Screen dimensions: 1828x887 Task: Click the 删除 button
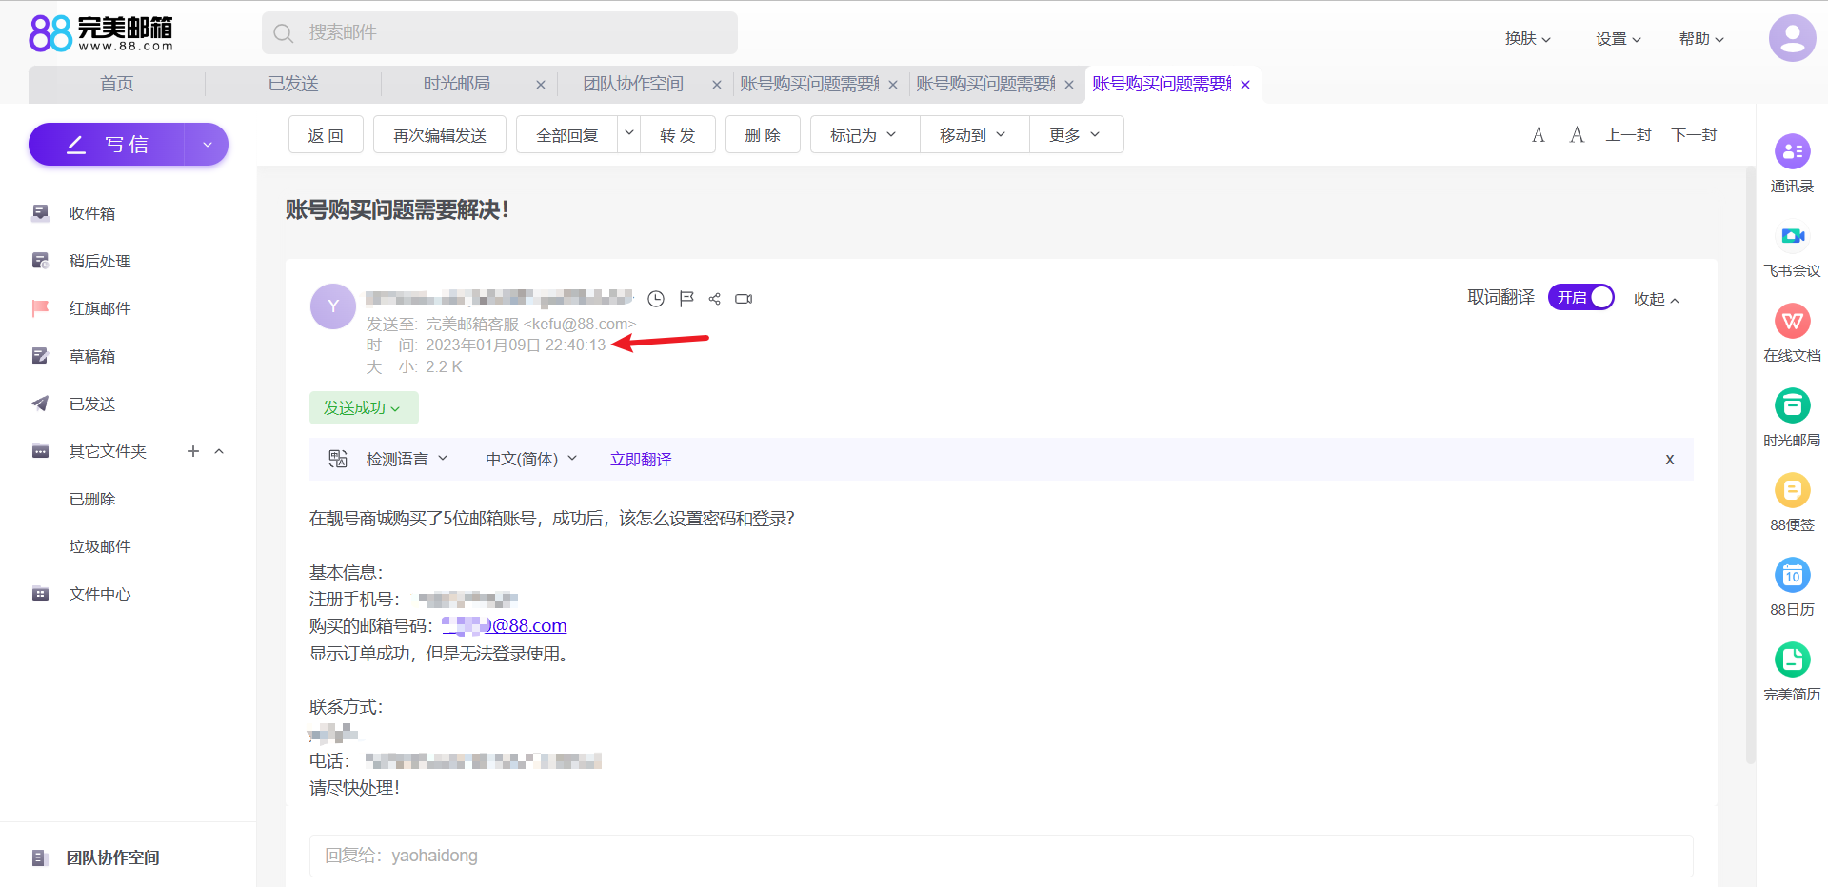pyautogui.click(x=763, y=134)
